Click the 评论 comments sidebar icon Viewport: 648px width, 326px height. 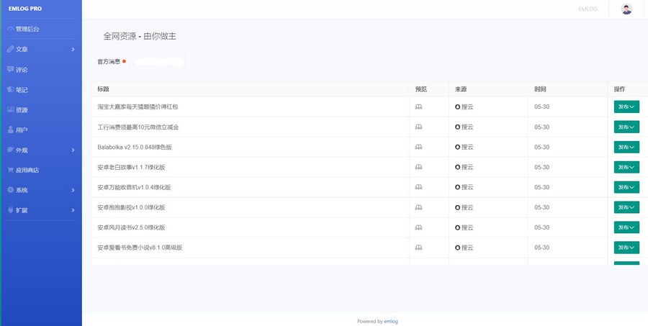(10, 70)
